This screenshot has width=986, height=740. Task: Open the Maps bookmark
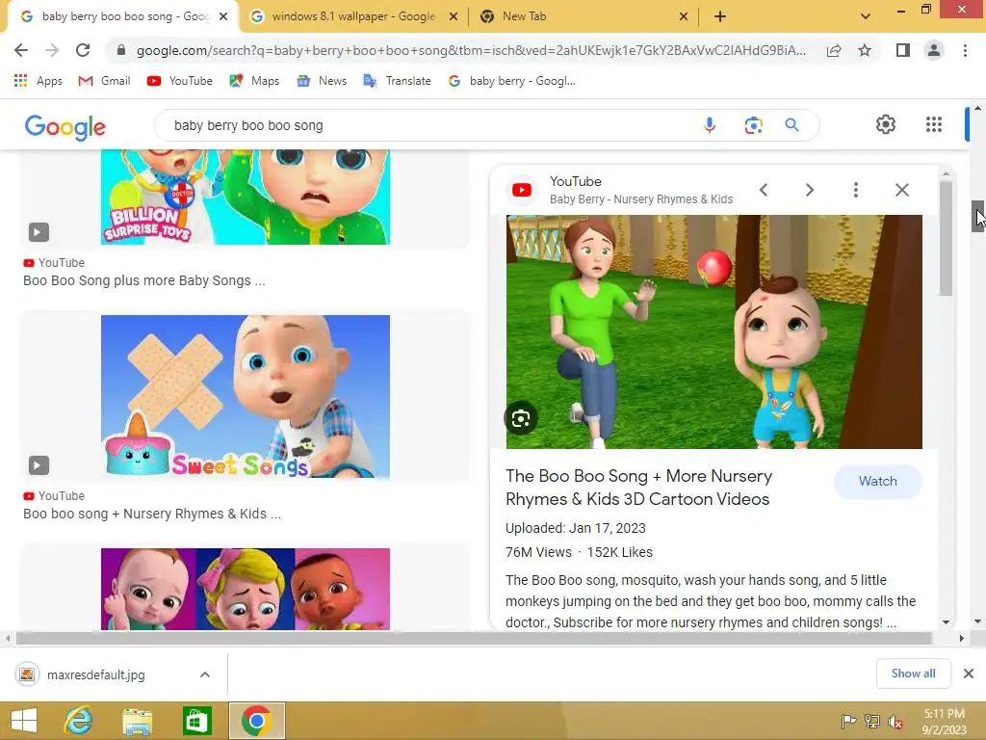click(x=254, y=81)
